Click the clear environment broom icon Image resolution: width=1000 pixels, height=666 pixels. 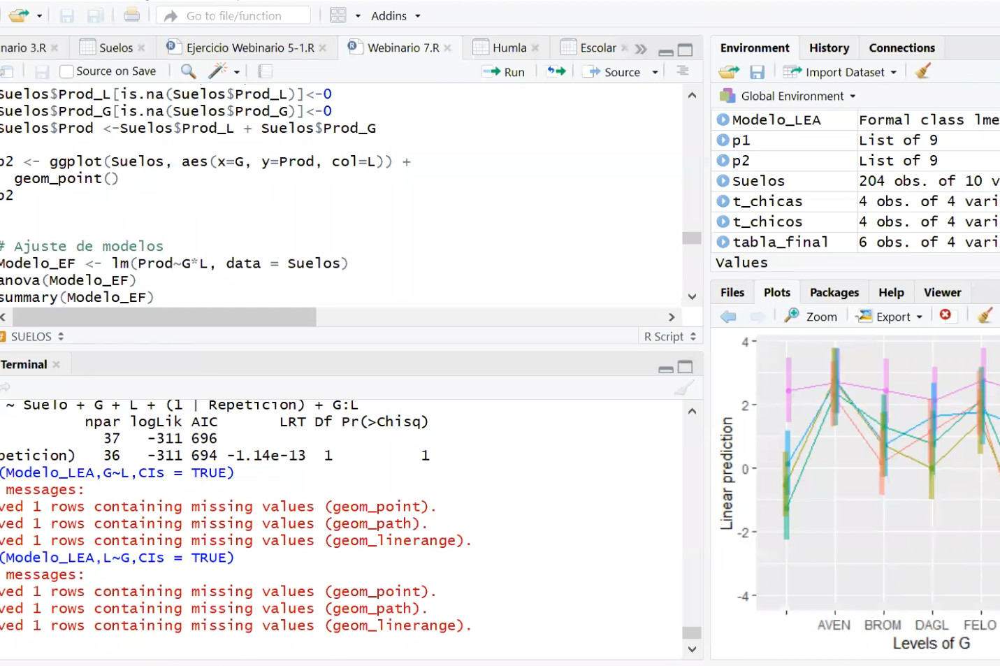pyautogui.click(x=922, y=71)
